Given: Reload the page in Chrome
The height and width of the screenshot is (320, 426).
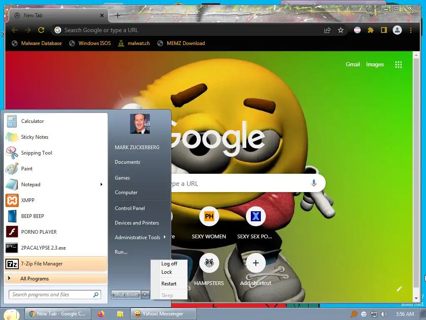Looking at the screenshot, I should point(41,30).
